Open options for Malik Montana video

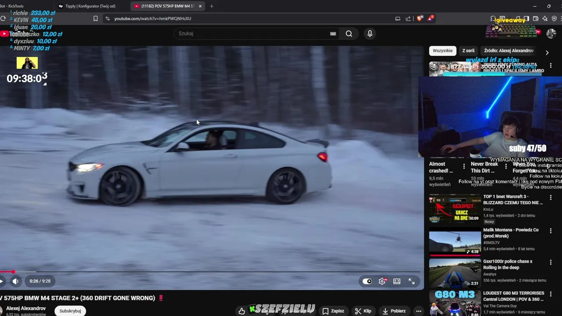[551, 230]
